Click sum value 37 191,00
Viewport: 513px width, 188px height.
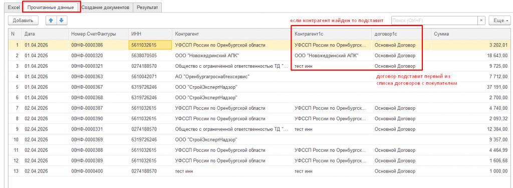click(x=497, y=87)
